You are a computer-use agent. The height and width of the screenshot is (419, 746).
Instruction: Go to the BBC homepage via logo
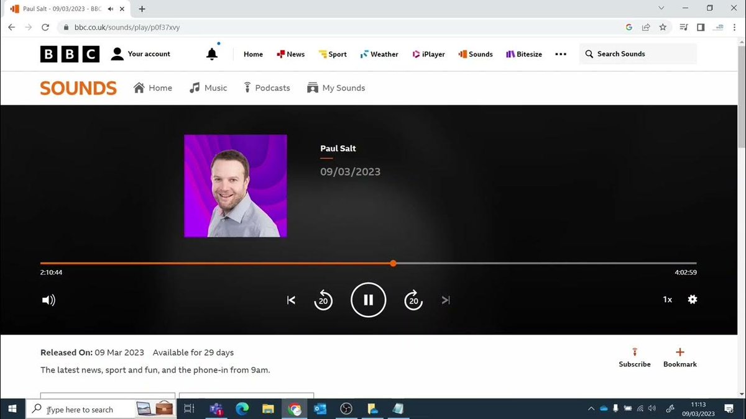click(x=70, y=54)
